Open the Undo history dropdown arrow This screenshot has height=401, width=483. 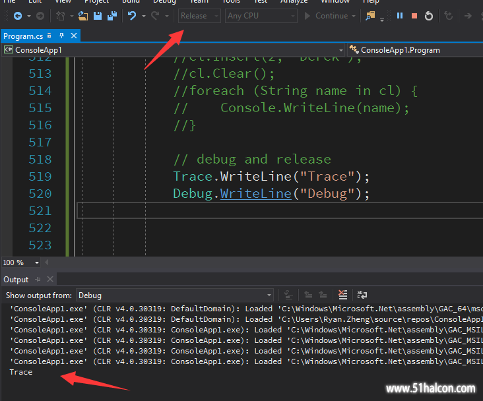[x=144, y=16]
